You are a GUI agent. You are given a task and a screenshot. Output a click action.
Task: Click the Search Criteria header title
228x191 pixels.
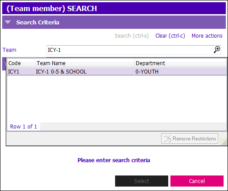(38, 22)
